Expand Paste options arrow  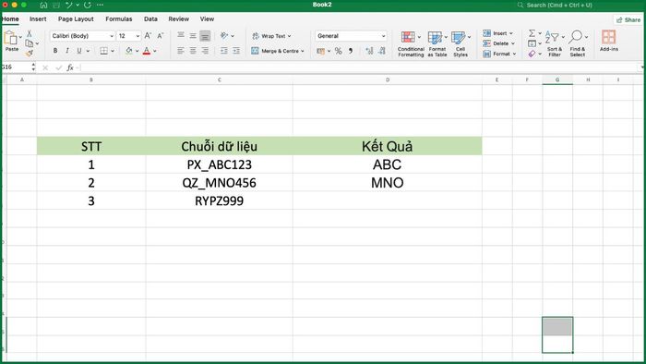tap(20, 37)
